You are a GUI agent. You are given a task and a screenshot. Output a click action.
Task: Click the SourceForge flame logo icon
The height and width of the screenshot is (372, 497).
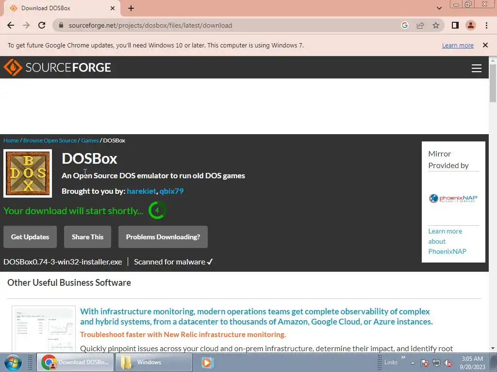(13, 67)
